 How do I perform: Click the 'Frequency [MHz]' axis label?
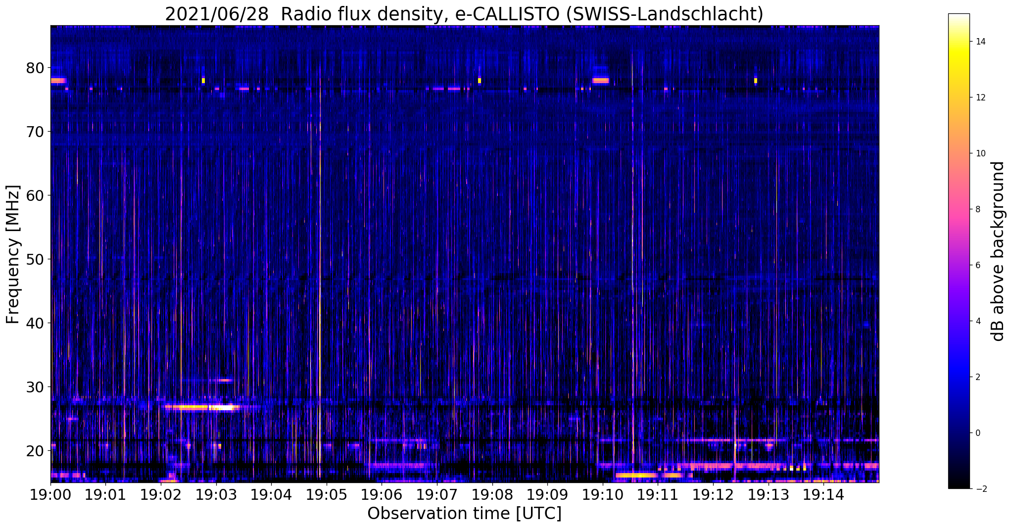[x=13, y=254]
